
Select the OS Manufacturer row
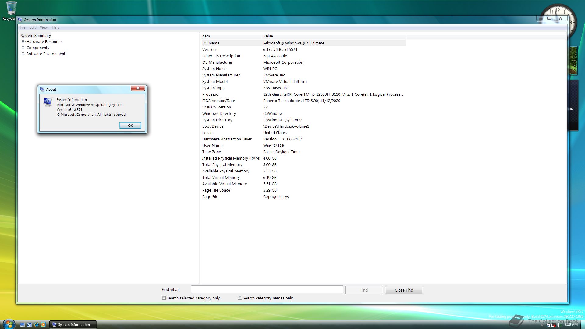(303, 62)
